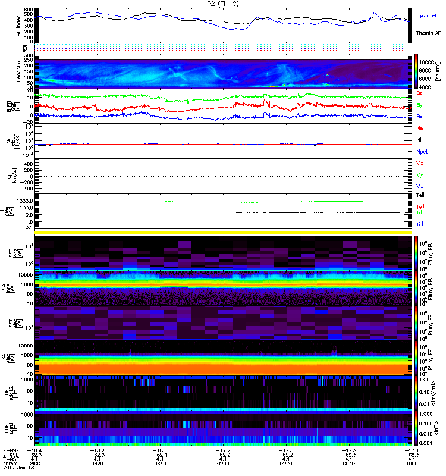The width and height of the screenshot is (446, 476).
Task: Click the "X-GSE" row label
Action: (x=10, y=451)
